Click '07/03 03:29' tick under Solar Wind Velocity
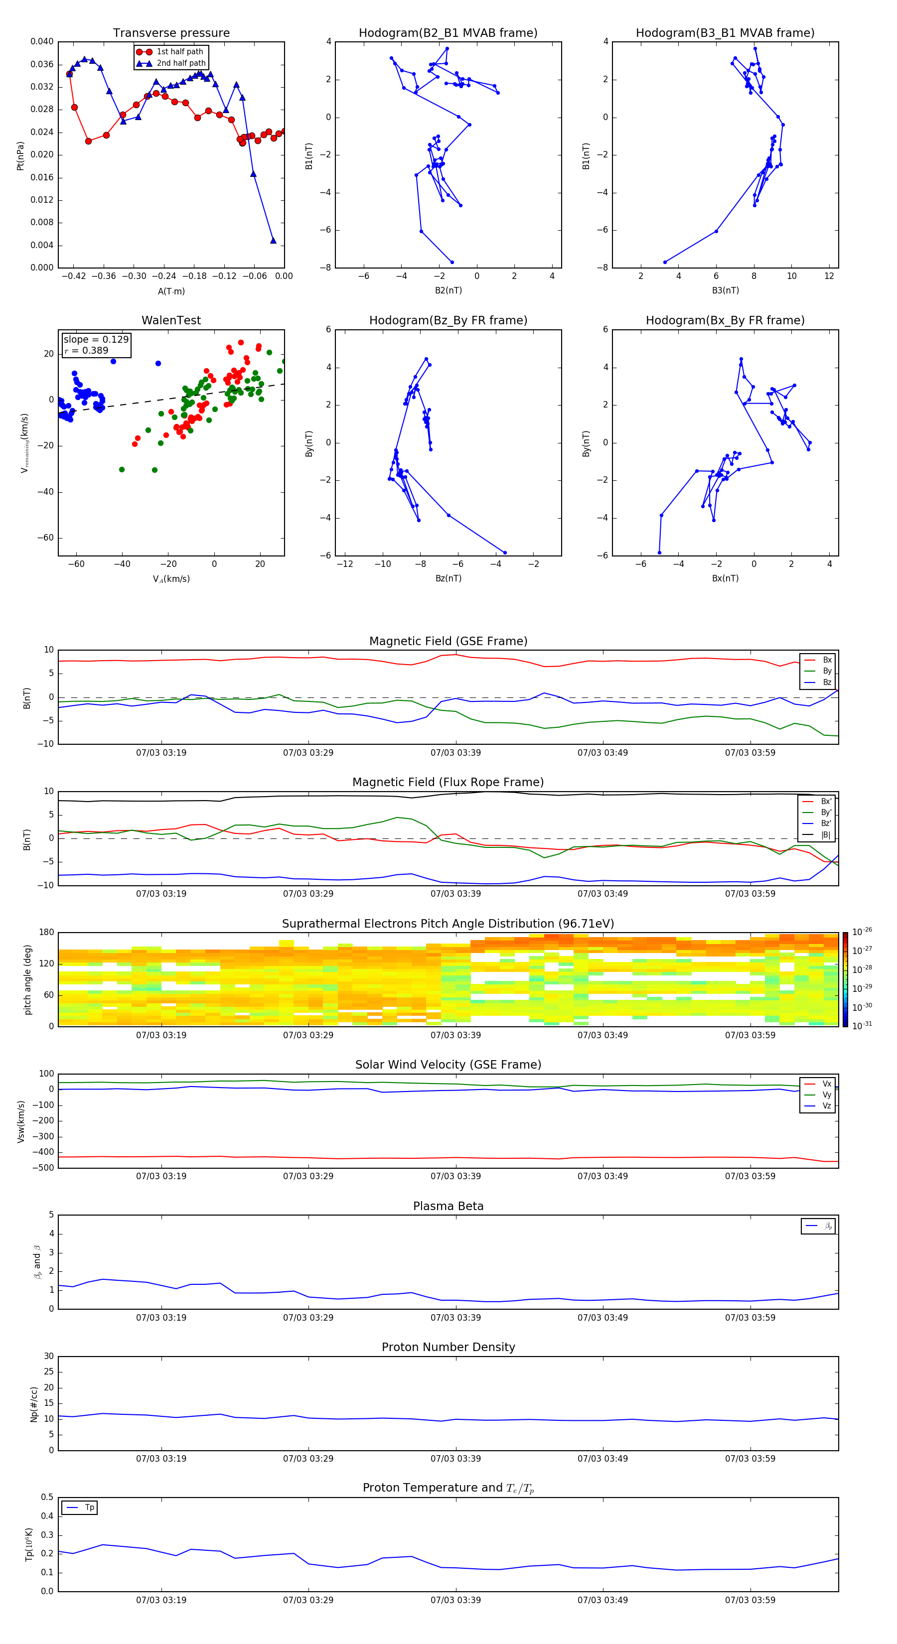 (x=308, y=1176)
